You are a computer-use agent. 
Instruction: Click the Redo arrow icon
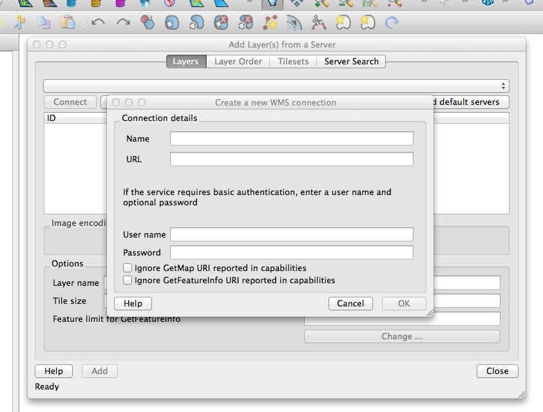click(123, 23)
